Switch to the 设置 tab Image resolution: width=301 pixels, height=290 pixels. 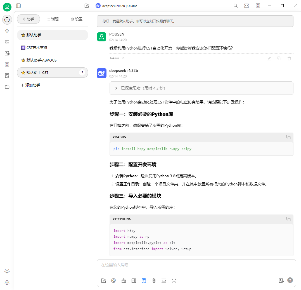[77, 19]
